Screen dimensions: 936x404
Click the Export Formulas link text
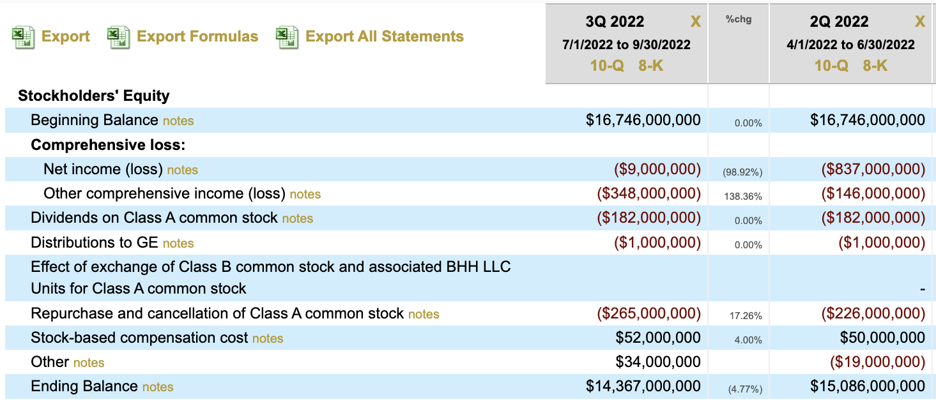pyautogui.click(x=197, y=36)
